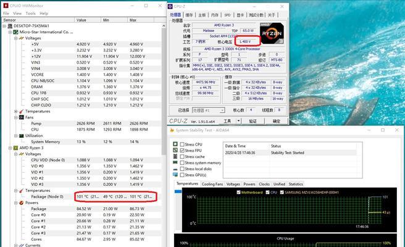Toggle the Motherboard graph checkbox
The width and height of the screenshot is (405, 247).
pos(239,192)
